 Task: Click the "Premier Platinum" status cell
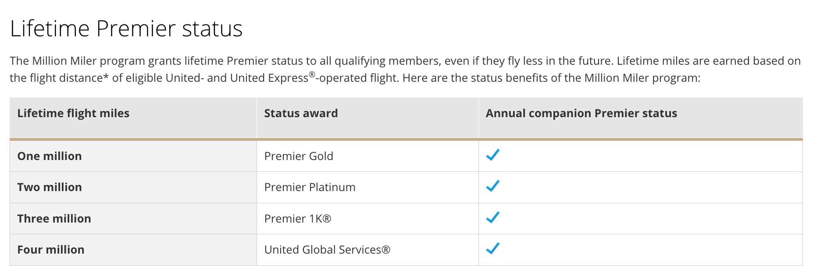(x=310, y=187)
